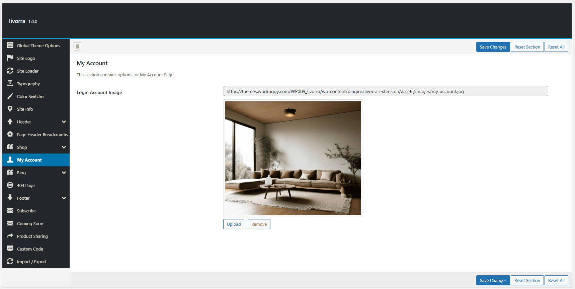The height and width of the screenshot is (289, 575).
Task: Click the top Save Changes button
Action: (493, 47)
